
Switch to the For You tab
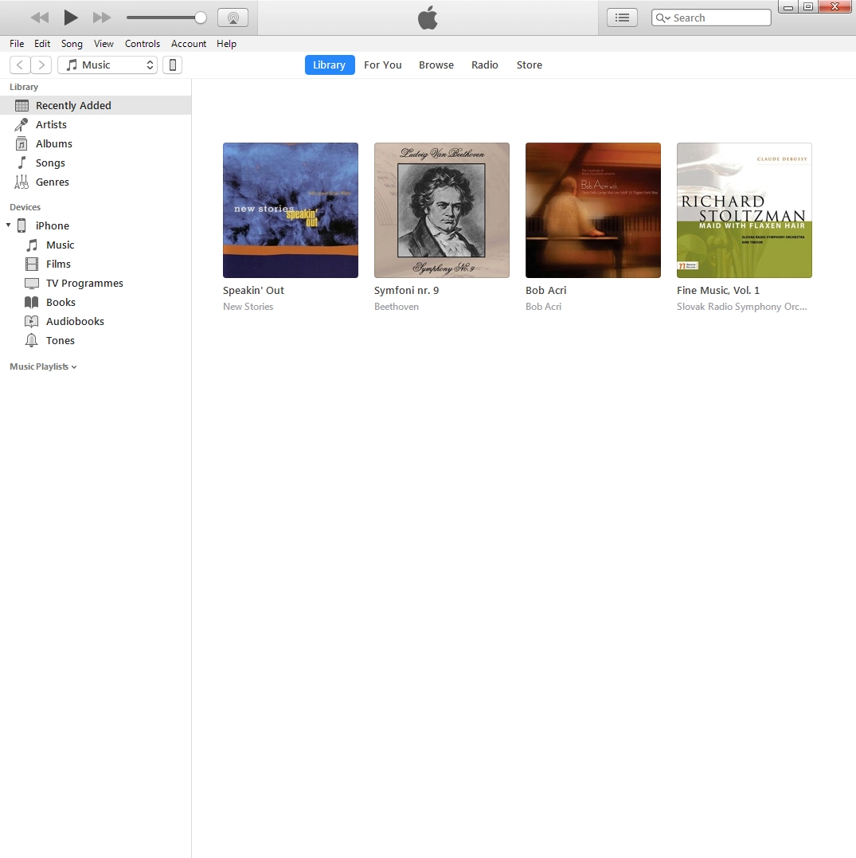pyautogui.click(x=382, y=65)
